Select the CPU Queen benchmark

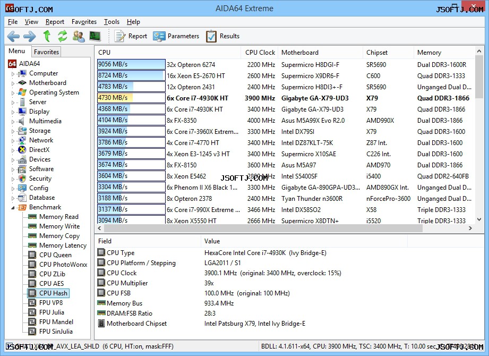point(55,255)
